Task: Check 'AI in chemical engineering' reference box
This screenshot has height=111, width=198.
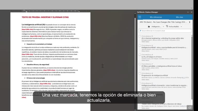Action: 140,36
